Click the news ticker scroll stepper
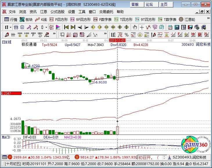 point(164,157)
